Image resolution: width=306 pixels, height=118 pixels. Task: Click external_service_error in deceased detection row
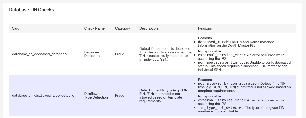click(222, 55)
